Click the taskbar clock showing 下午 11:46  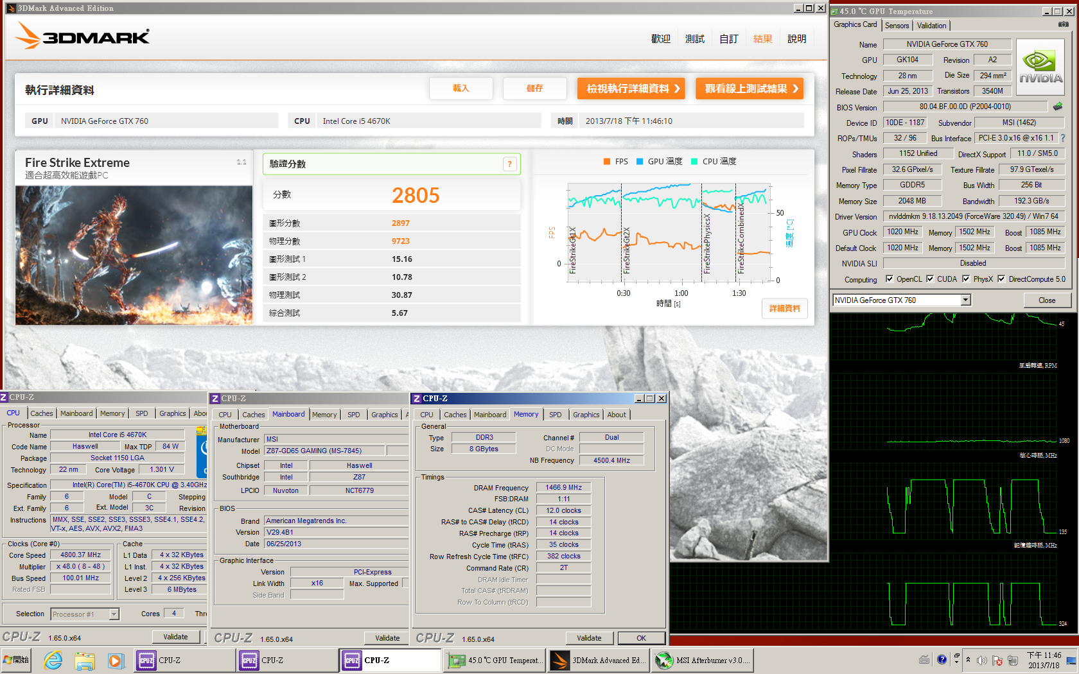coord(1044,660)
